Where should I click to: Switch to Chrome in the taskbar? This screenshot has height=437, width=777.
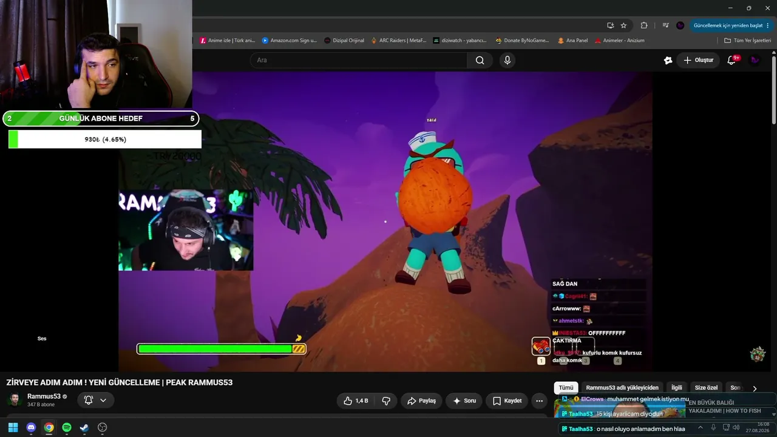(x=49, y=427)
